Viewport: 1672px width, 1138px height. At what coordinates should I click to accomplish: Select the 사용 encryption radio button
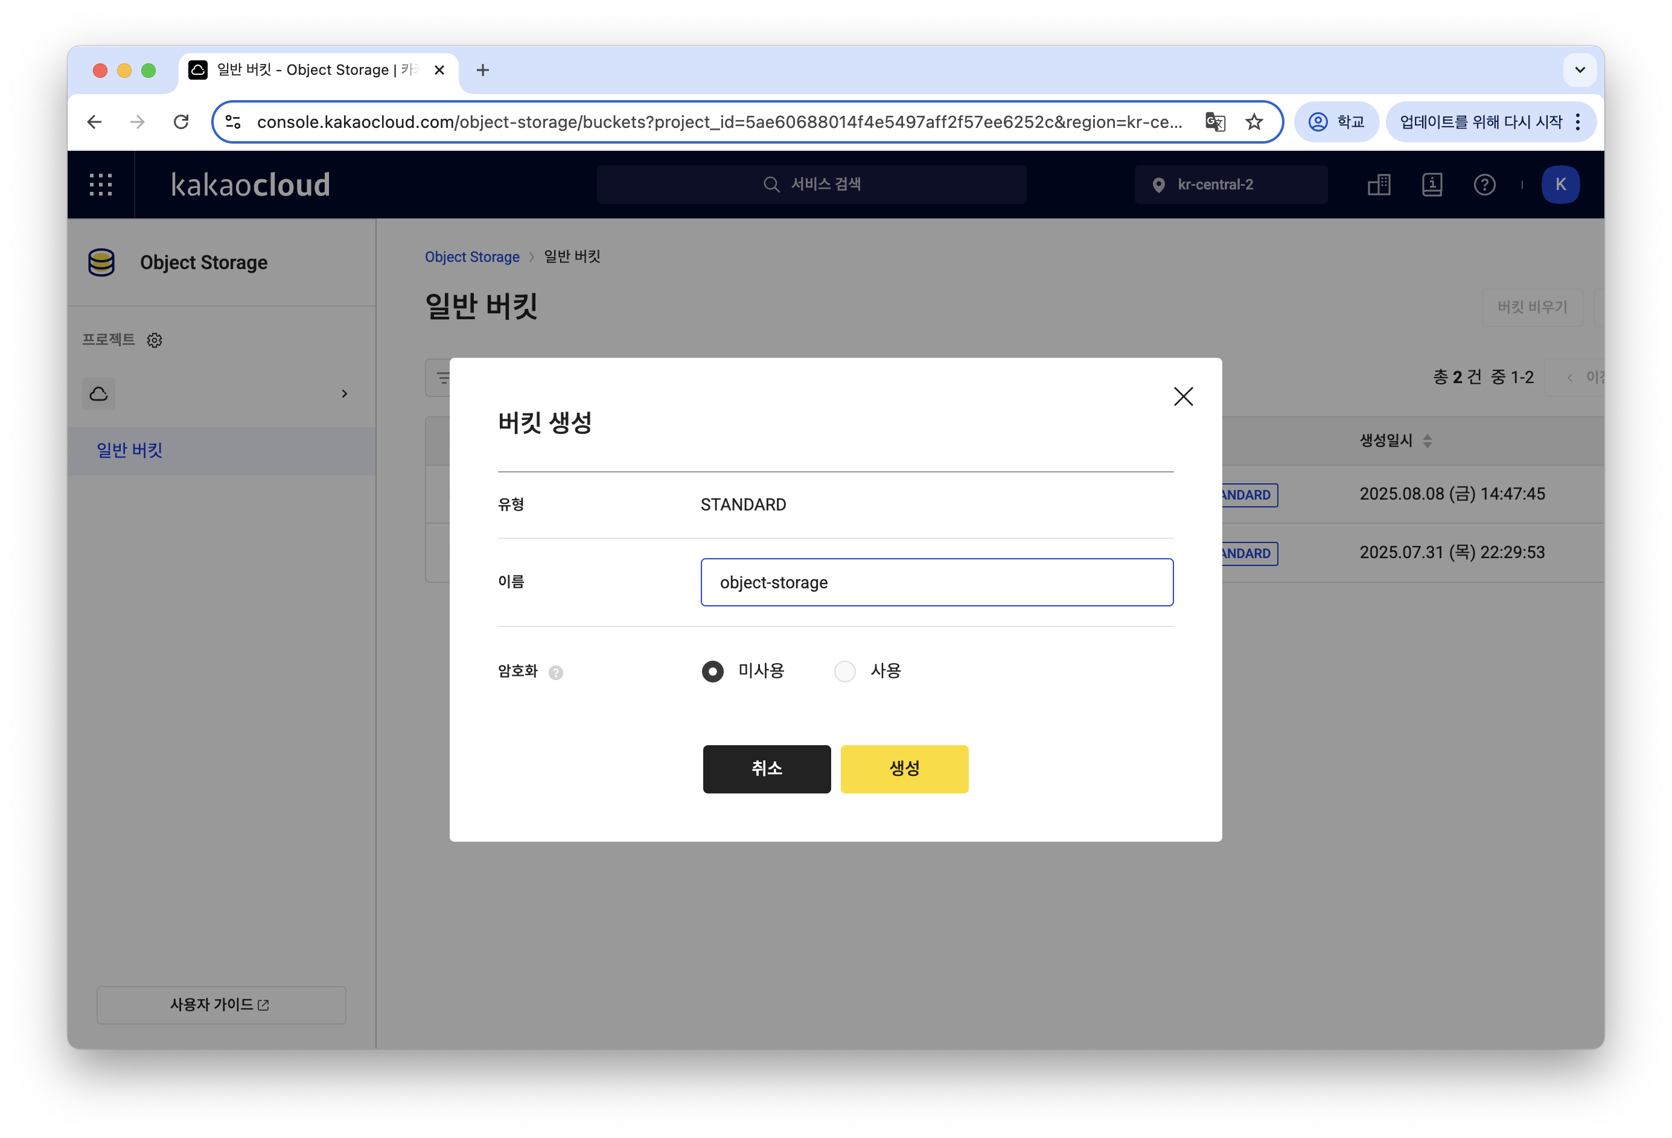point(844,671)
